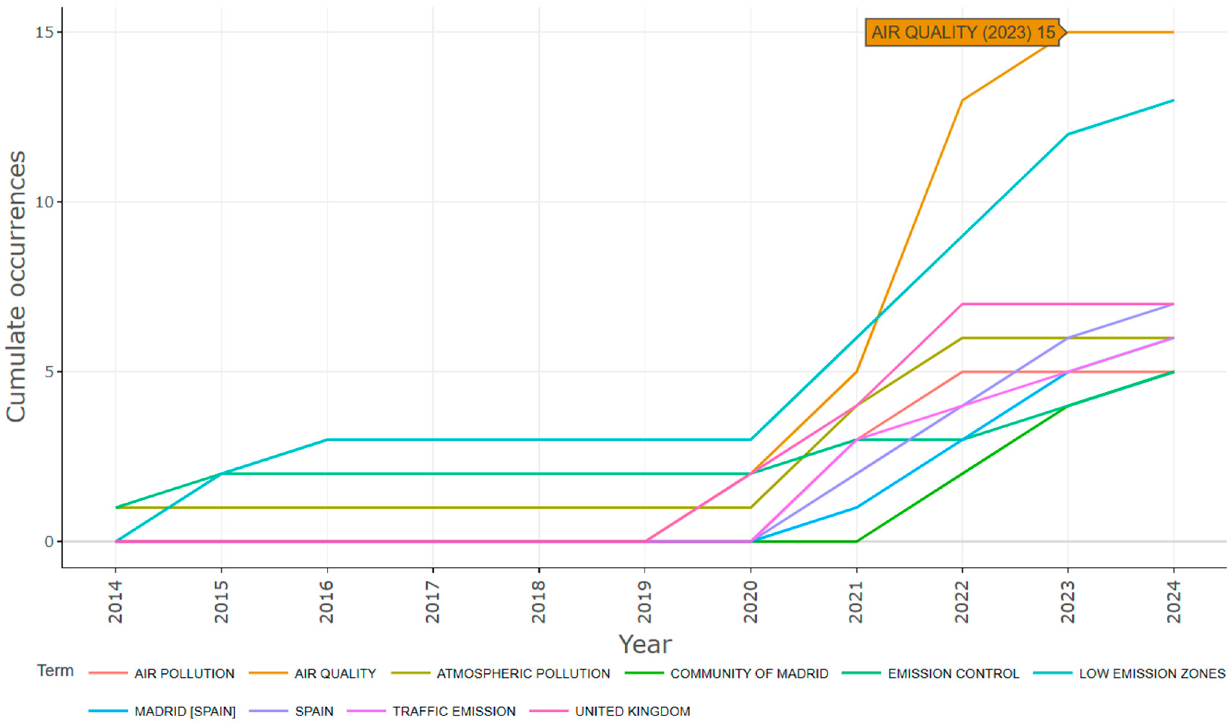Screen dimensions: 1232x722
Task: Toggle AIR QUALITY legend entry
Action: [335, 674]
